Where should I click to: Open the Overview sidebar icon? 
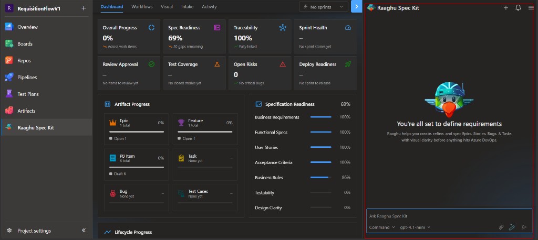click(x=9, y=27)
